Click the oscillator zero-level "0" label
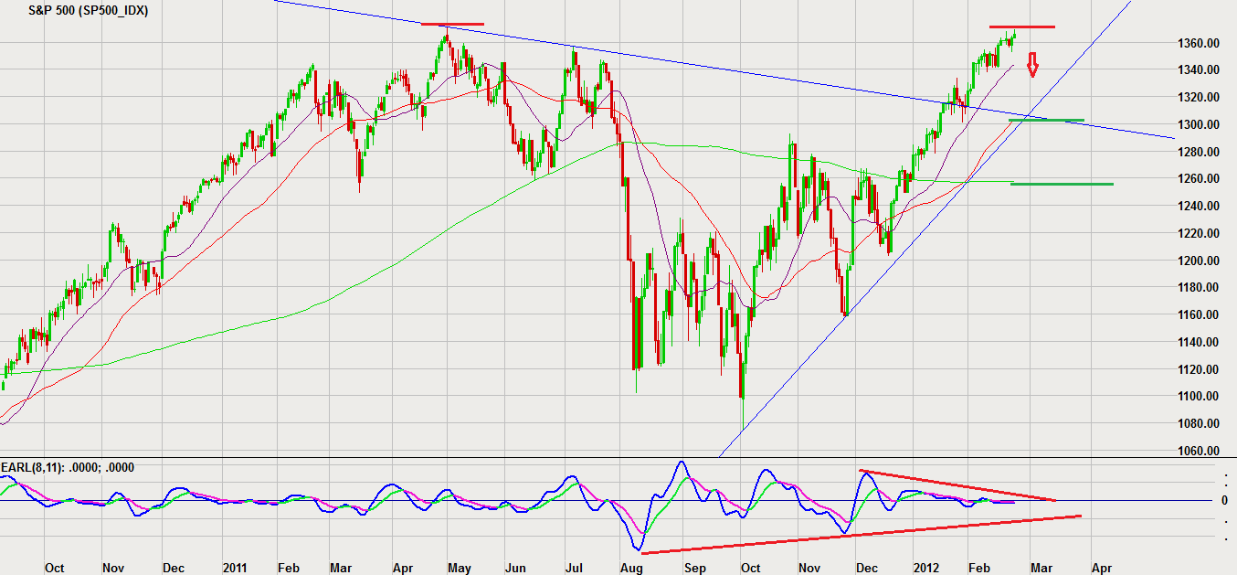Viewport: 1237px width, 575px height. click(1224, 501)
